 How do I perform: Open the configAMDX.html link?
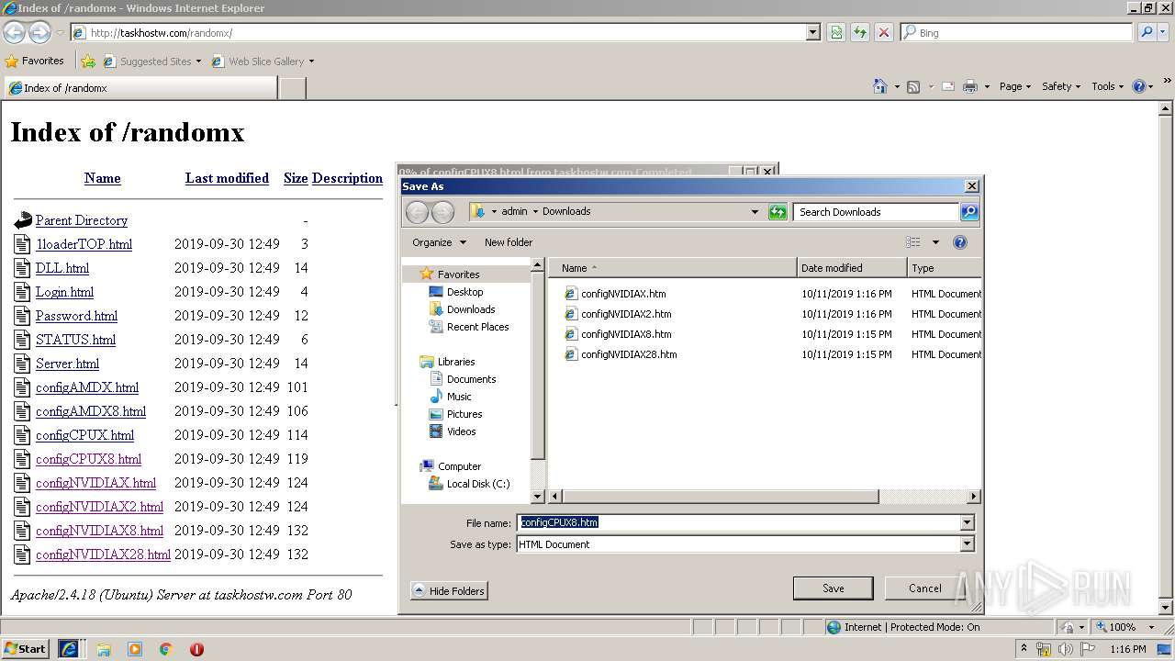(x=87, y=387)
